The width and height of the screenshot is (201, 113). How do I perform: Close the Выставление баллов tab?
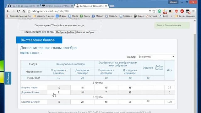click(106, 6)
